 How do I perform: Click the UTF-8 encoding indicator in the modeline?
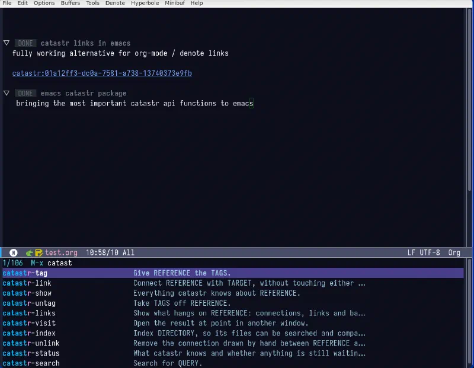(430, 252)
